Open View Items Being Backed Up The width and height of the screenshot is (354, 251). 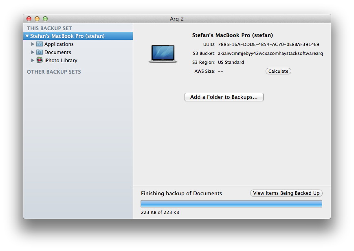click(286, 193)
